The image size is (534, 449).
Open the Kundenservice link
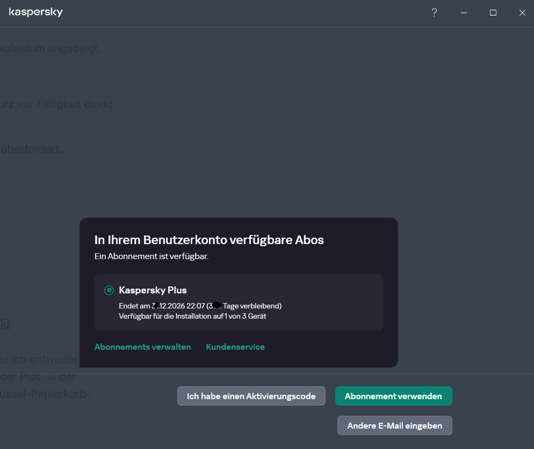(235, 347)
